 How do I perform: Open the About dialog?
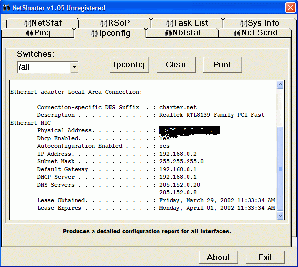tap(219, 257)
